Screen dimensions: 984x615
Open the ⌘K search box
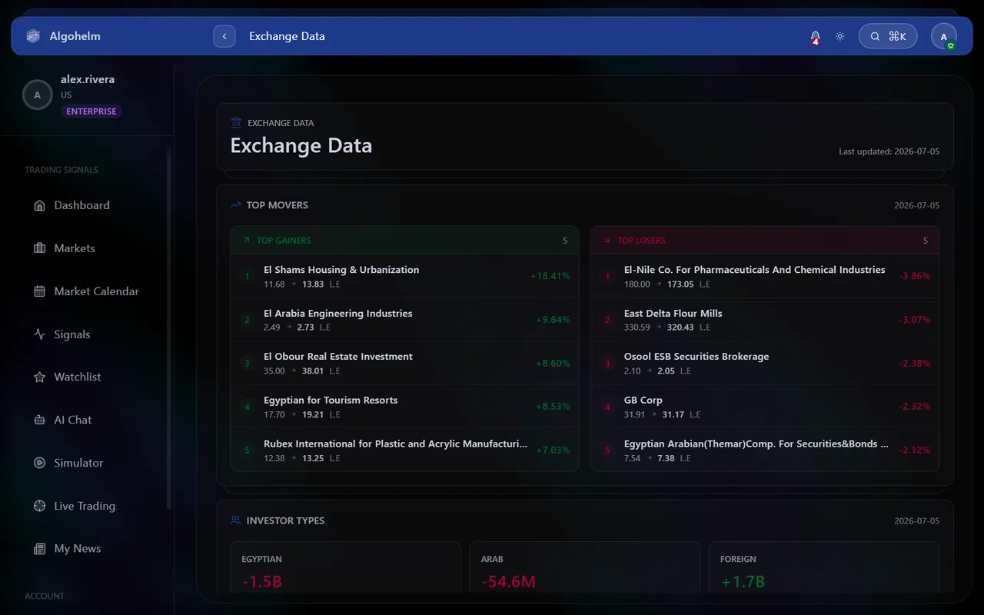(888, 36)
